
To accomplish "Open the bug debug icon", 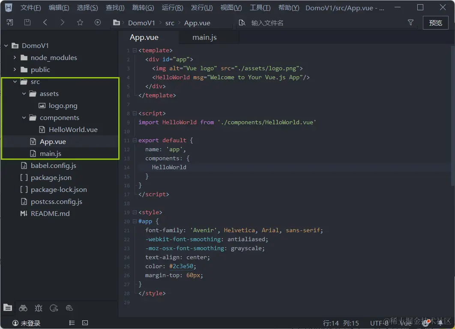I will [x=39, y=308].
